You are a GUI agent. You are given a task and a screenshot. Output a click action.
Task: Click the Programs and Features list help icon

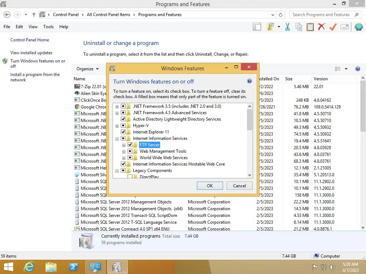point(357,69)
